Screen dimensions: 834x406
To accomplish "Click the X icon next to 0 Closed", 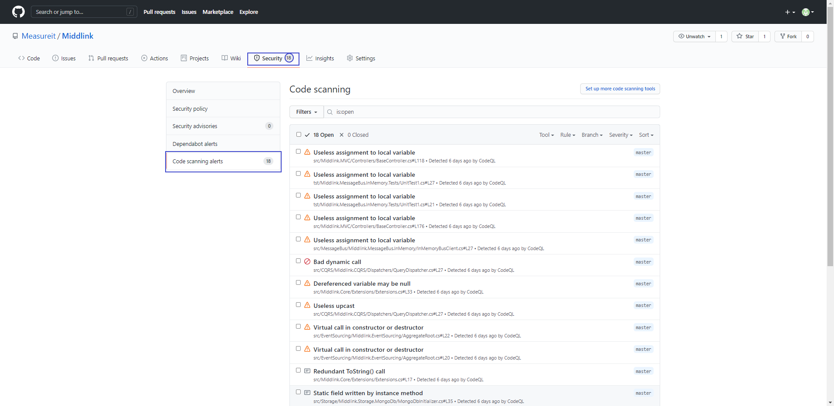I will (x=342, y=135).
